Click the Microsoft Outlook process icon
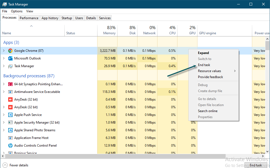This screenshot has width=270, height=168. [x=10, y=58]
